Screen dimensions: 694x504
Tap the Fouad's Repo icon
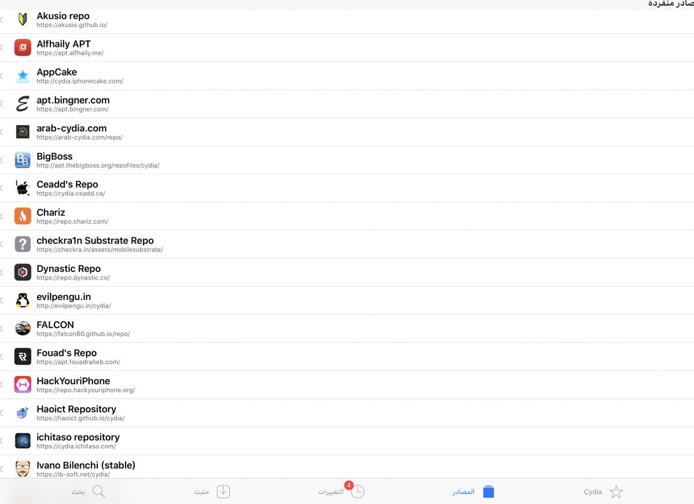(23, 356)
